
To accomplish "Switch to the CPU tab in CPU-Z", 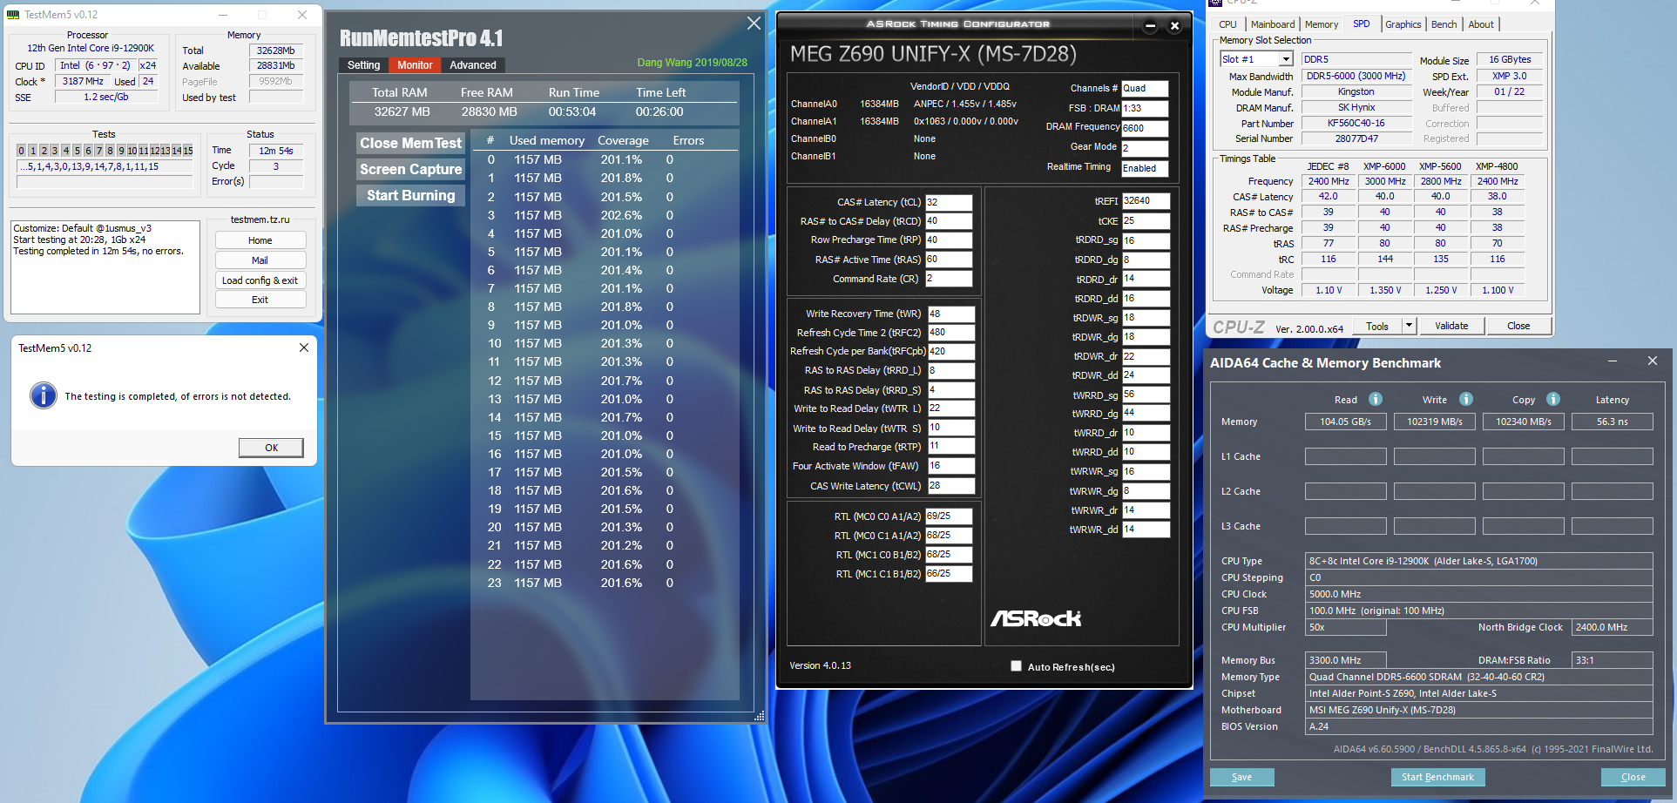I will click(1227, 24).
